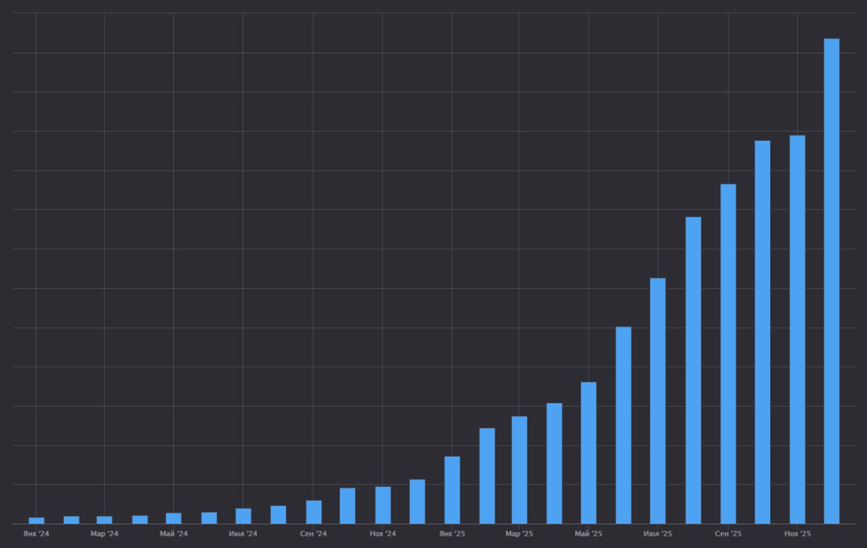Click the bar for October 2025

pyautogui.click(x=762, y=332)
